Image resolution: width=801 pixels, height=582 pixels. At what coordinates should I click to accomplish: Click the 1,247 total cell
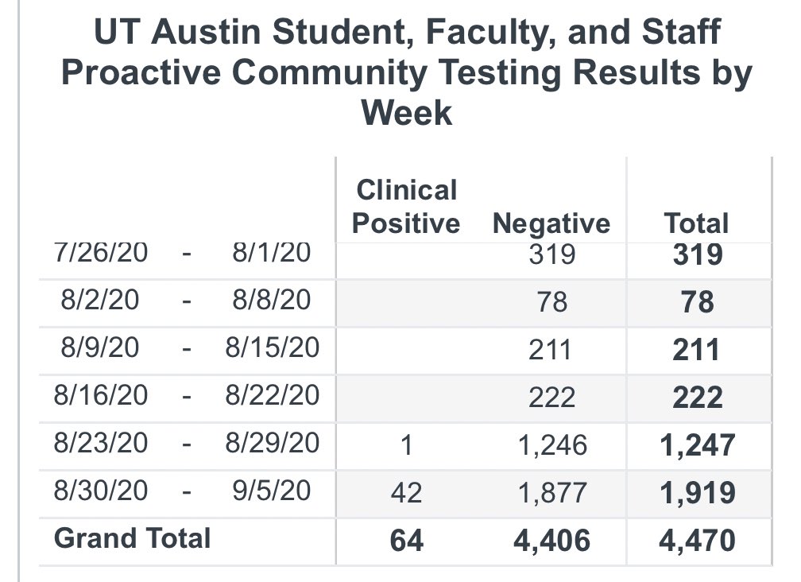[x=698, y=445]
